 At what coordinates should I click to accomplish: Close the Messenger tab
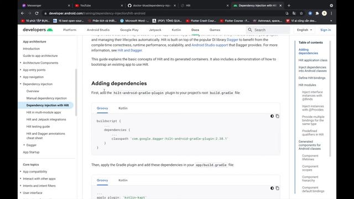click(x=69, y=6)
